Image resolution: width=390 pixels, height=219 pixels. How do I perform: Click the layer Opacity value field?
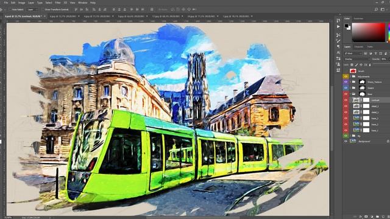pyautogui.click(x=384, y=59)
